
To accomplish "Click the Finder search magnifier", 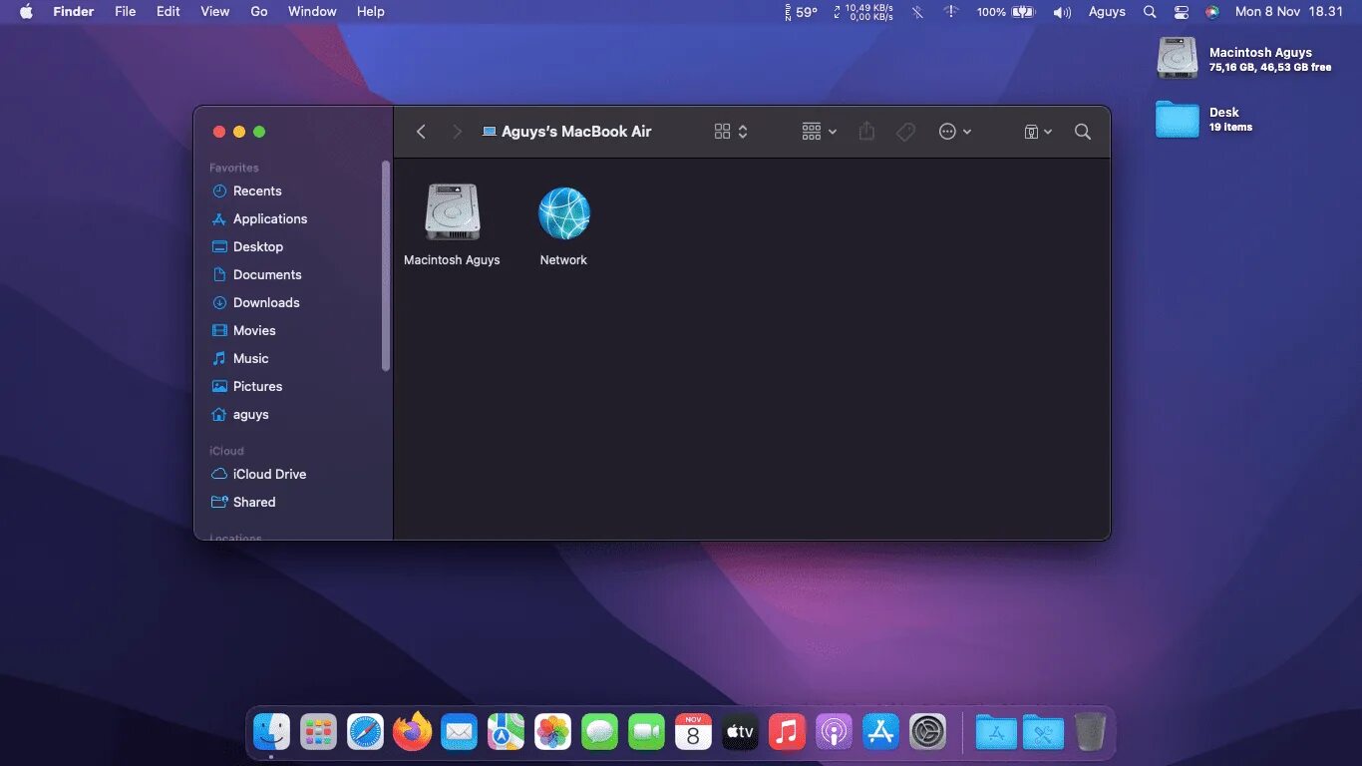I will 1083,132.
